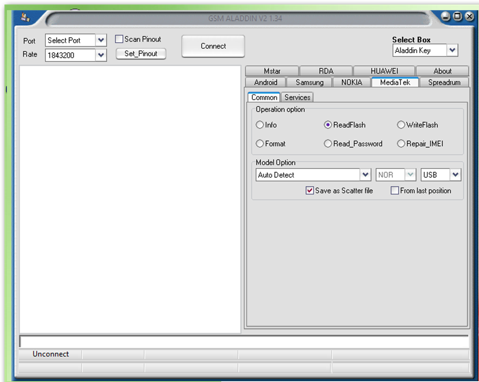Open the USB connection type dropdown

455,175
